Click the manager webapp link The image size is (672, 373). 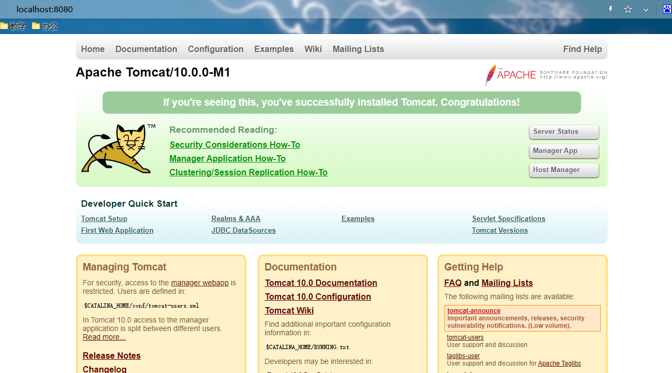point(200,283)
